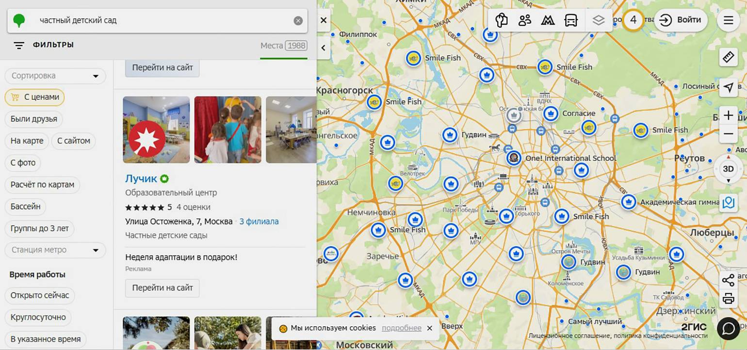This screenshot has width=747, height=350.
Task: Click the 'Войти' login button
Action: click(681, 20)
